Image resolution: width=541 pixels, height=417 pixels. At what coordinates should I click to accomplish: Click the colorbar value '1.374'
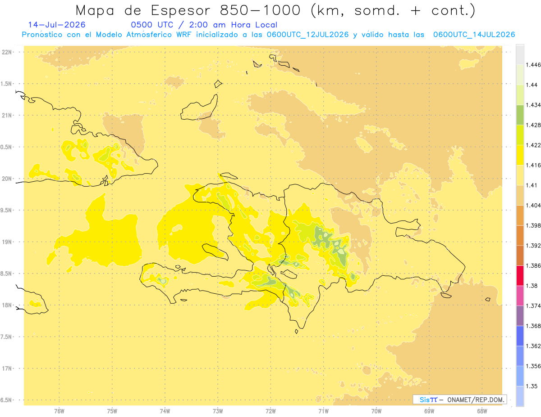point(533,306)
